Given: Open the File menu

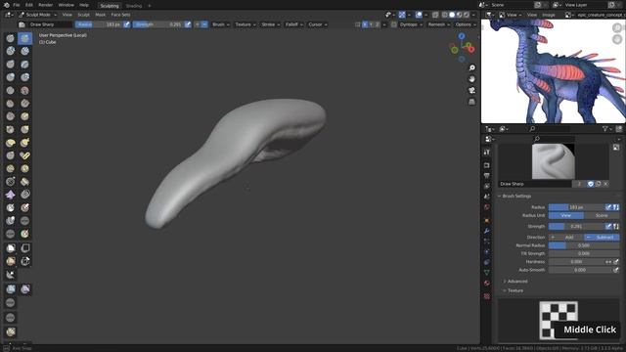Looking at the screenshot, I should coord(17,5).
